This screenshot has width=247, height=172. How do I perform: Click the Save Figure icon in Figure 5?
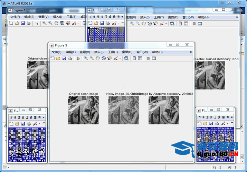(64, 58)
